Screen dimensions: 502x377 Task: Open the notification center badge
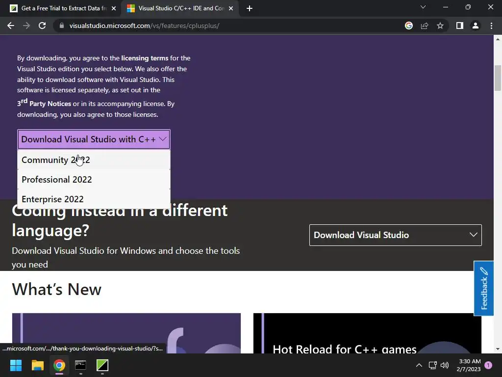488,365
